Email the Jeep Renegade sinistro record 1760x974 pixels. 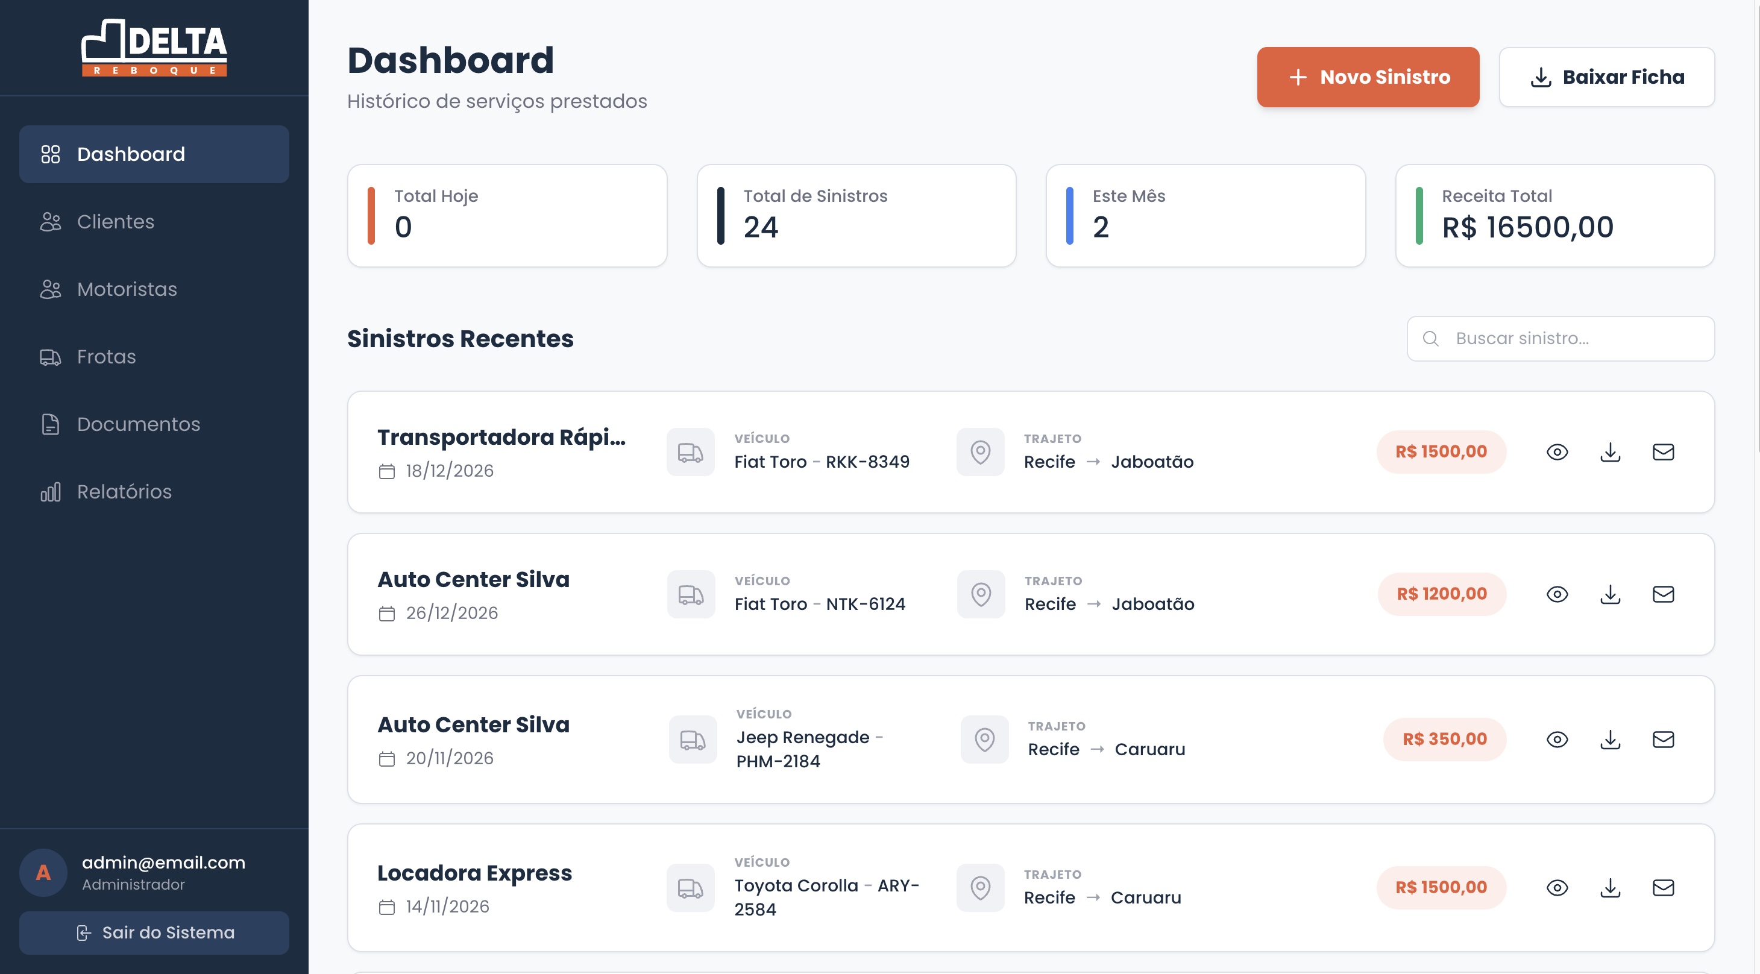tap(1663, 739)
